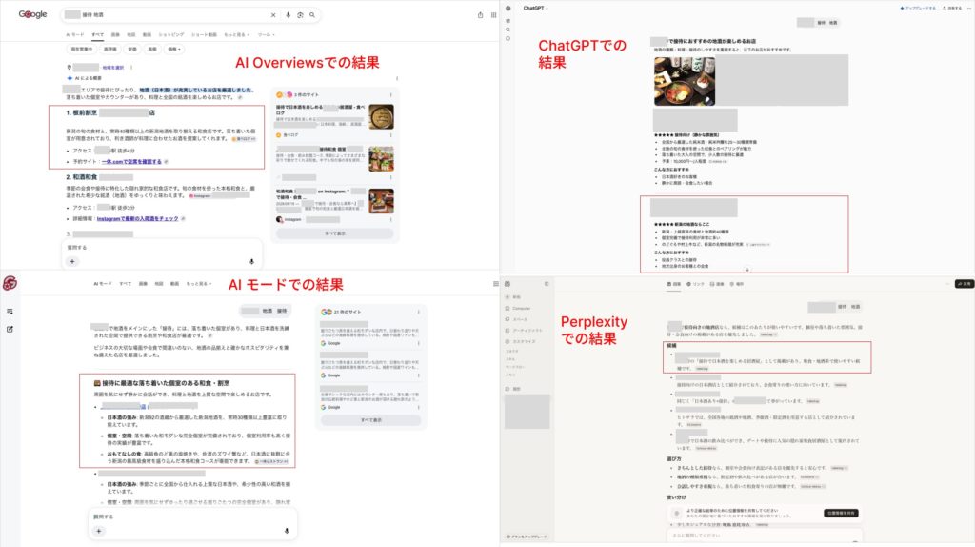Open the 価格 filter chip dropdown

(x=174, y=50)
